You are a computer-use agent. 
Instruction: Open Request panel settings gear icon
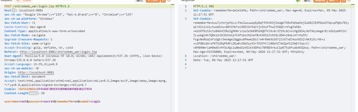tap(169, 1)
